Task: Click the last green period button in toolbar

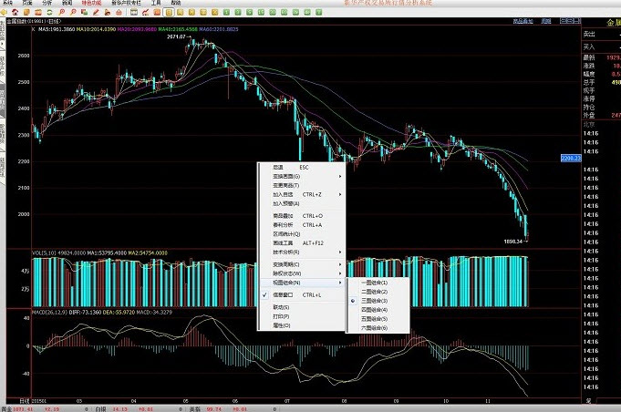Action: tap(318, 12)
